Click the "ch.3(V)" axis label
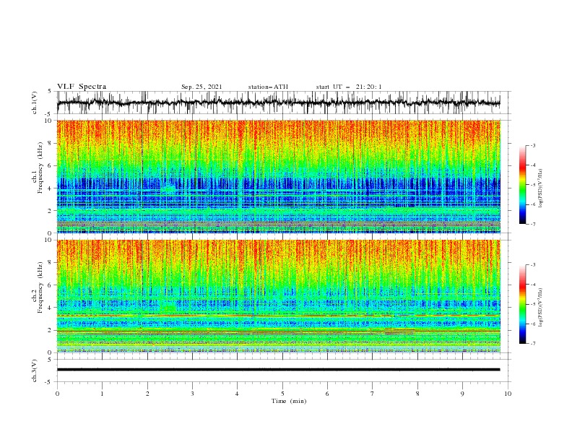This screenshot has height=442, width=572. pos(35,370)
